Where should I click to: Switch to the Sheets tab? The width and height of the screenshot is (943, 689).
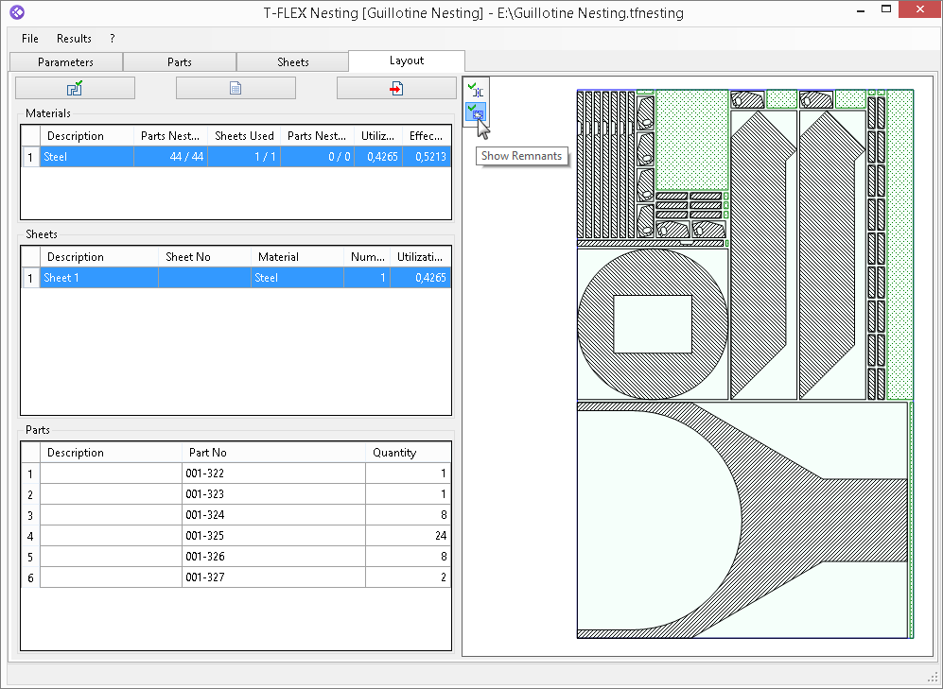[x=293, y=61]
